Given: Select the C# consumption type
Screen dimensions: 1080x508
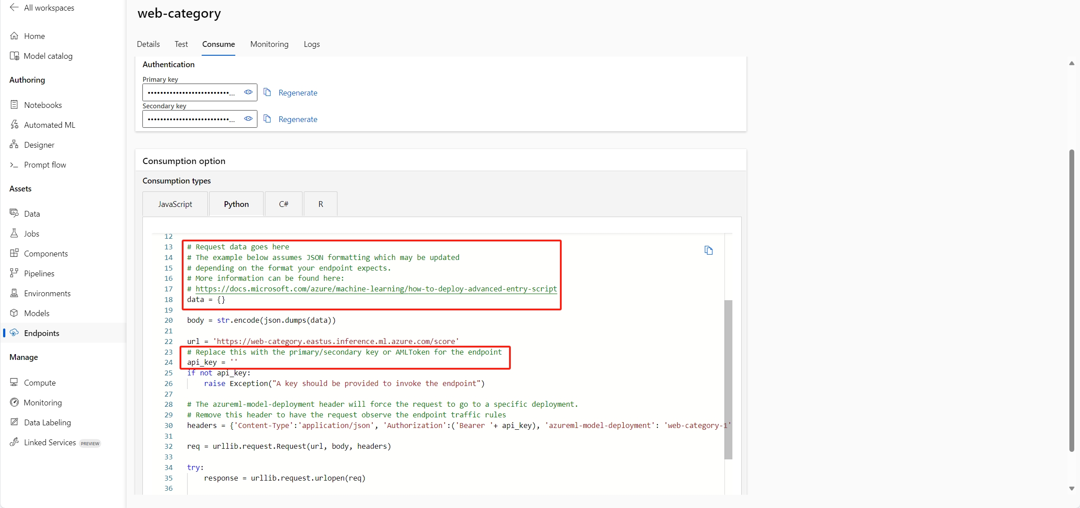Looking at the screenshot, I should pos(283,204).
